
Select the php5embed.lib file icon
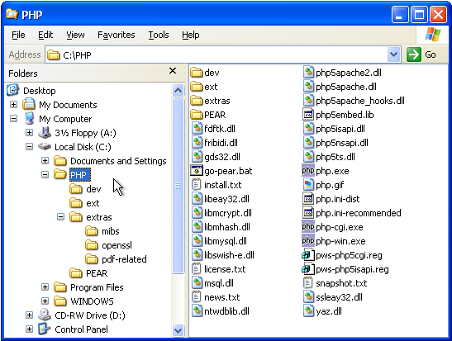pyautogui.click(x=308, y=115)
